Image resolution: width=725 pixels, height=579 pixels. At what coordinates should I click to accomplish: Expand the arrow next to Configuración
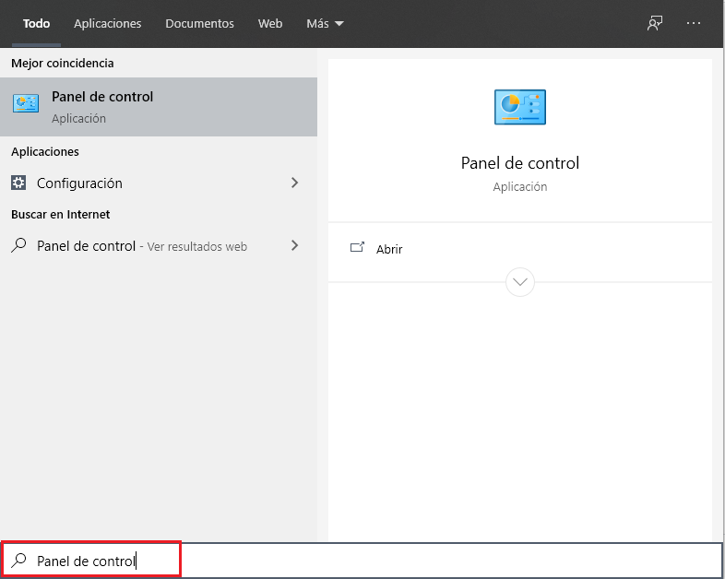(294, 183)
